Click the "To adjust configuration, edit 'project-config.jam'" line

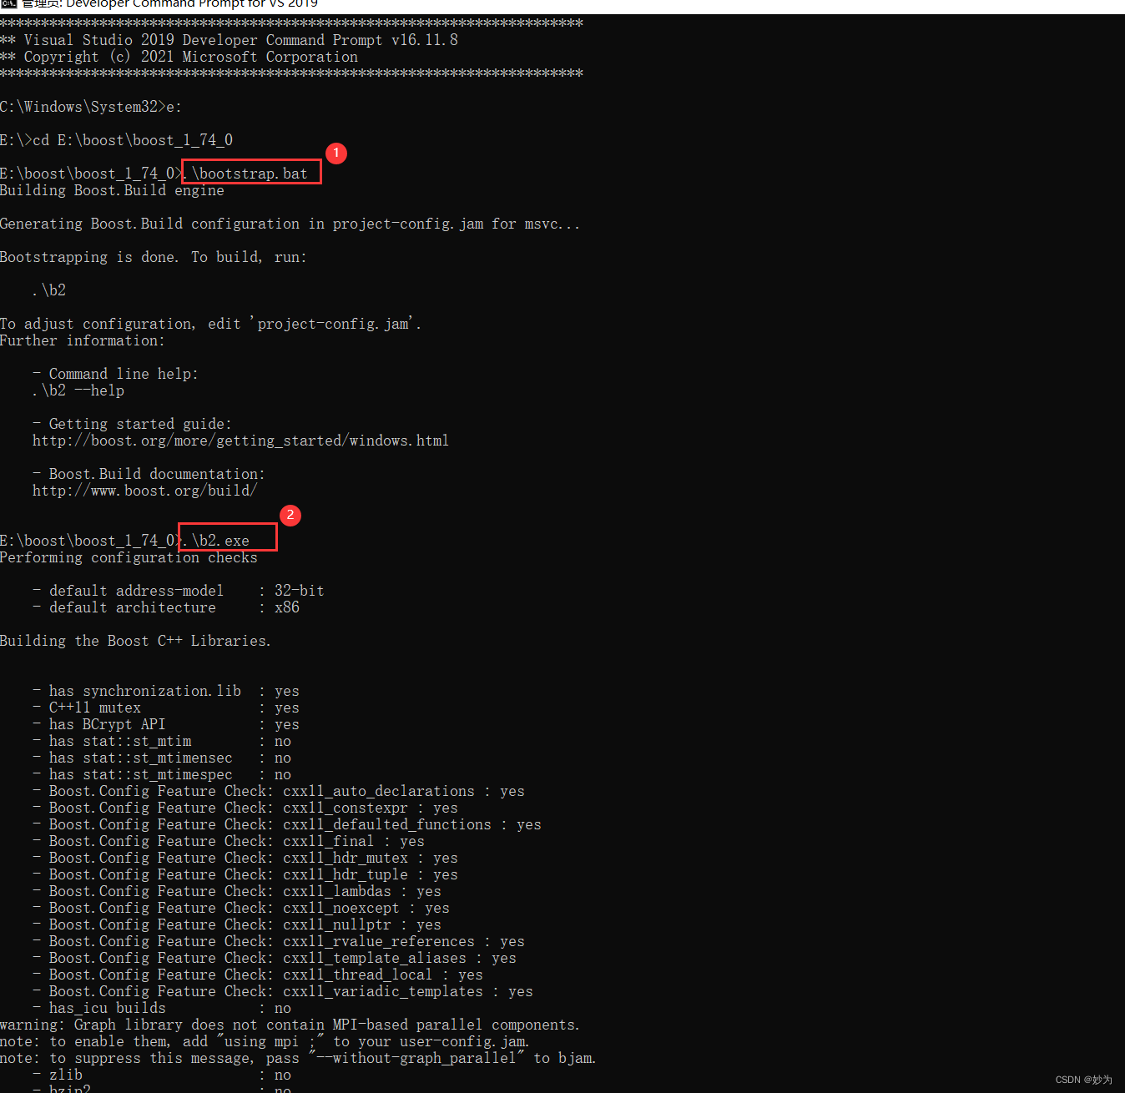210,324
